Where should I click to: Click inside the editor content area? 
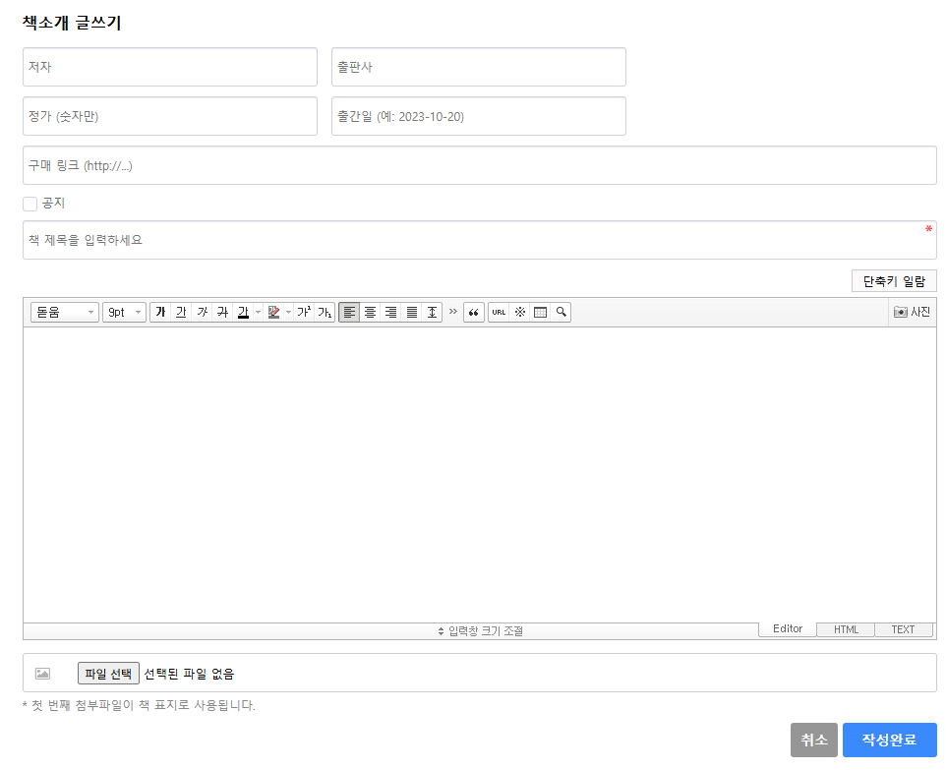(480, 475)
